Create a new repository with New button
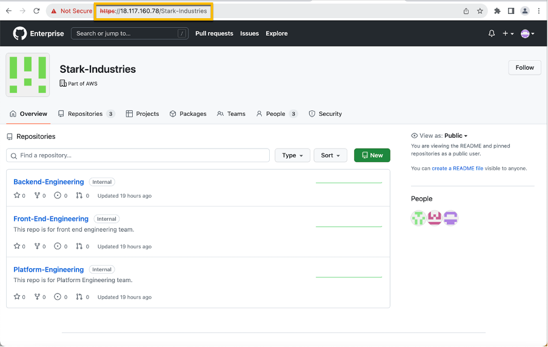Image resolution: width=548 pixels, height=347 pixels. pyautogui.click(x=372, y=155)
